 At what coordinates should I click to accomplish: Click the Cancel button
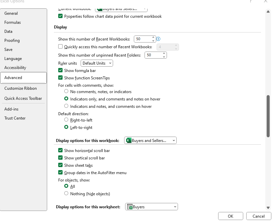(x=259, y=216)
